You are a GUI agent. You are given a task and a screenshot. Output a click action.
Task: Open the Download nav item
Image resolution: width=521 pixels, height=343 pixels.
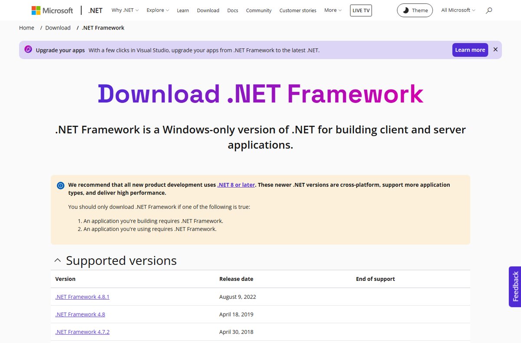(208, 10)
